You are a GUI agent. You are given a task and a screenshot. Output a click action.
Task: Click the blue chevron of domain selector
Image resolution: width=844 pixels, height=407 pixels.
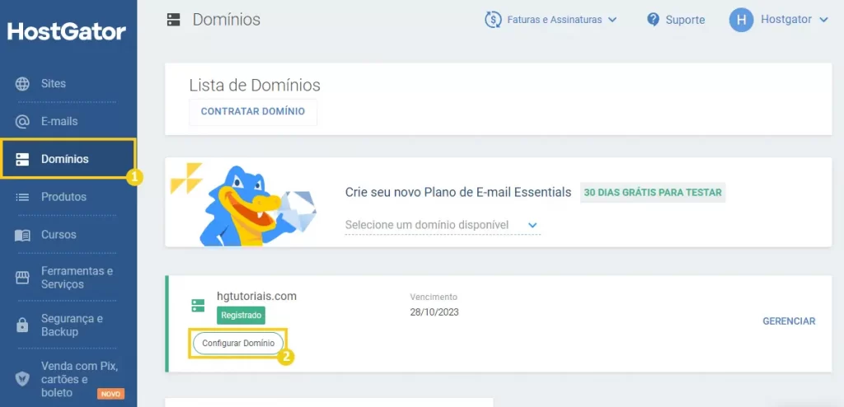coord(532,225)
